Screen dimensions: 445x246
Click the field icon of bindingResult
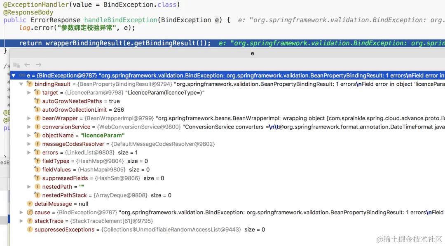[30, 84]
